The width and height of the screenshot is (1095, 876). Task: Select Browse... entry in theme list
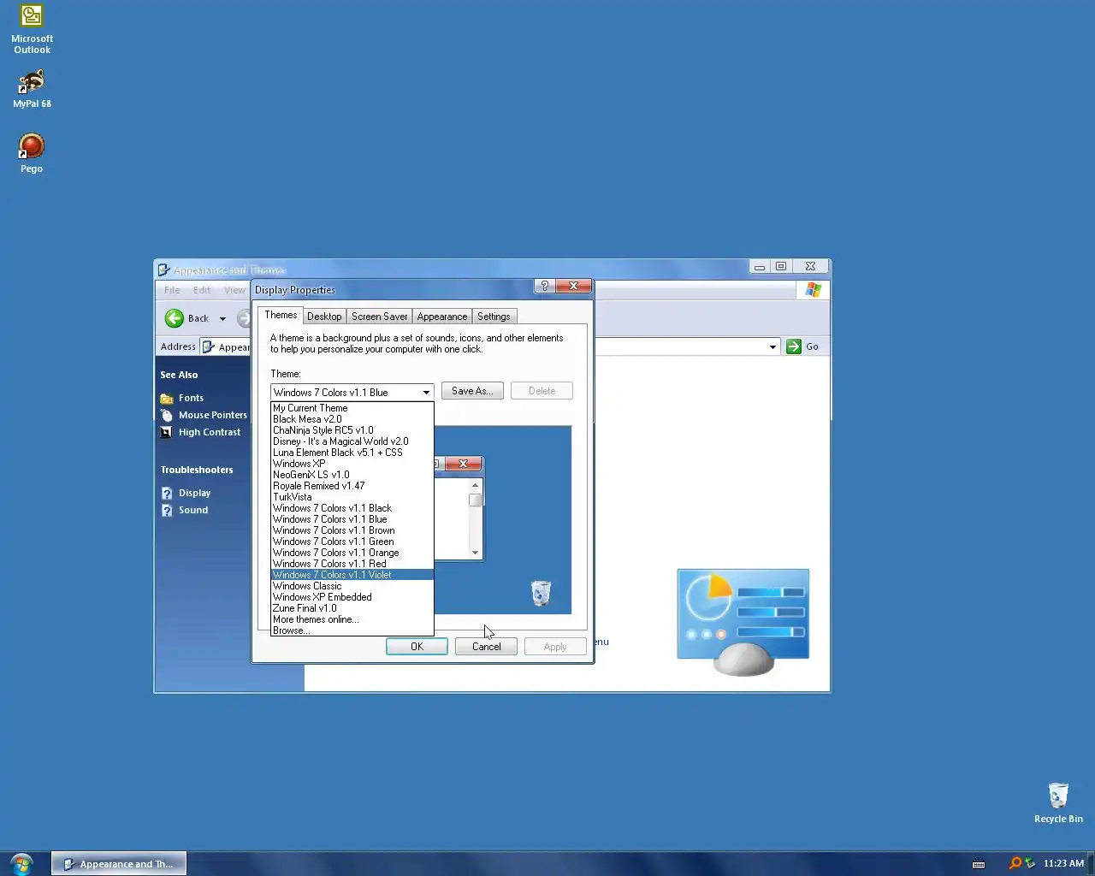(x=352, y=630)
